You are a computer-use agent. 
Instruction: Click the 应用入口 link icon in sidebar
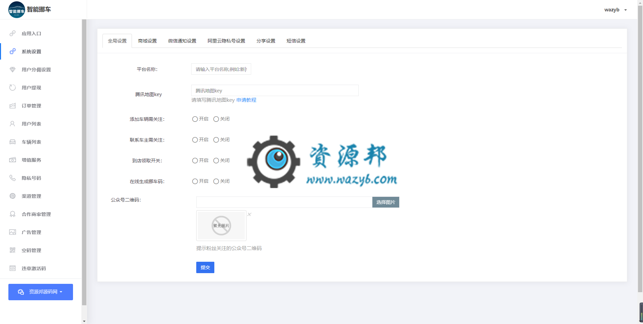coord(12,33)
